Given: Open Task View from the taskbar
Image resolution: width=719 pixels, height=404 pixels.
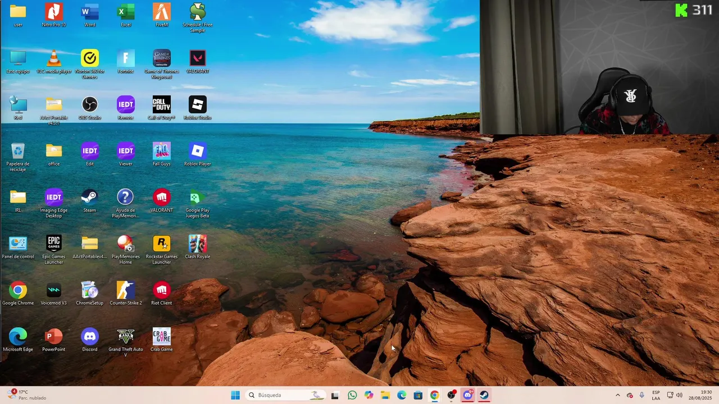Looking at the screenshot, I should point(335,395).
